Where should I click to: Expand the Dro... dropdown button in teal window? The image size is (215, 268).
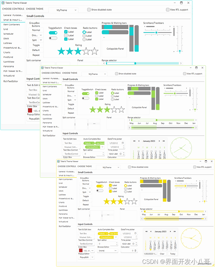coord(41,35)
